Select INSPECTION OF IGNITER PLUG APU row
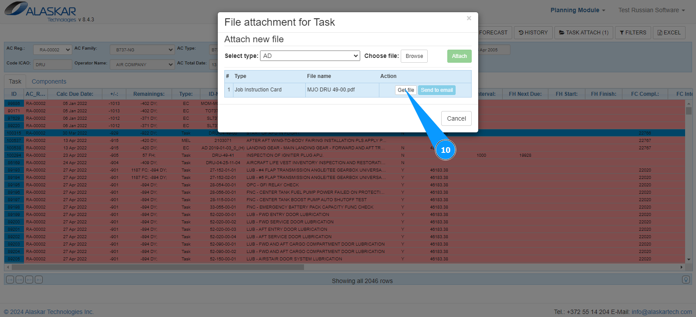The width and height of the screenshot is (696, 317). coord(345,155)
